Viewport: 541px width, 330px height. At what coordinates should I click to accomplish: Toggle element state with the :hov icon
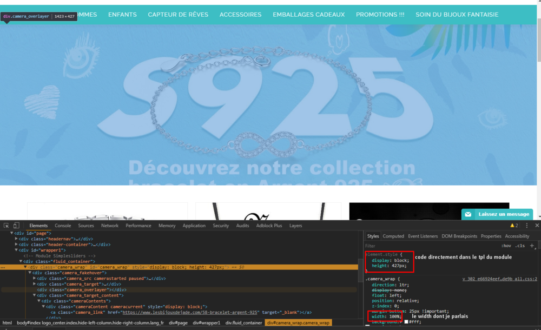click(506, 246)
